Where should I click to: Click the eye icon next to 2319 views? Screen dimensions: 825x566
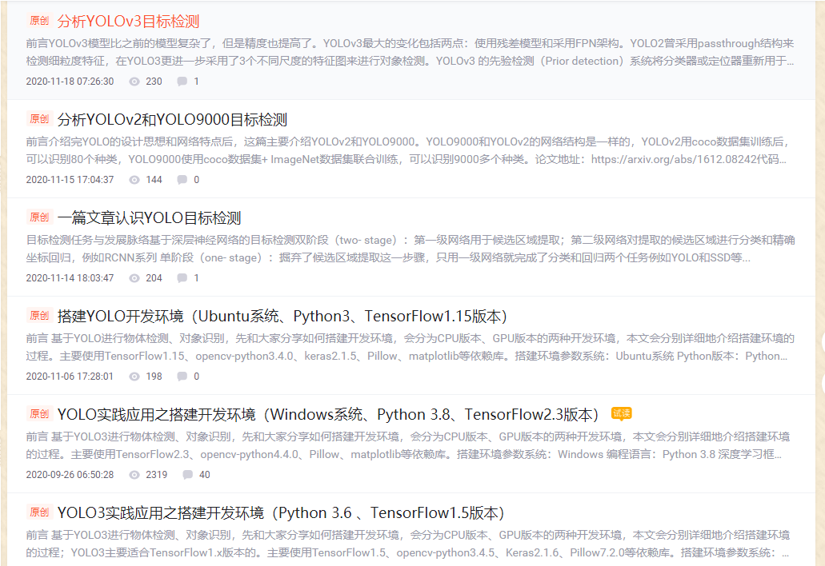134,475
